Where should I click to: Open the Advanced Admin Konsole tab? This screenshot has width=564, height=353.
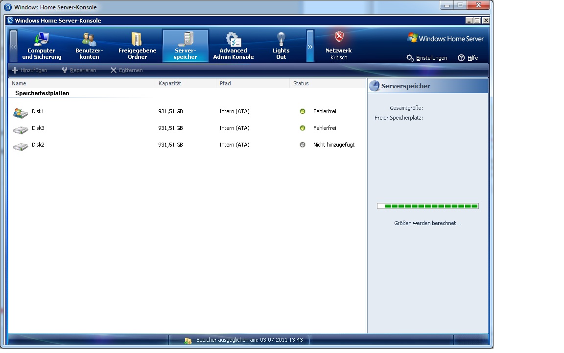(234, 46)
